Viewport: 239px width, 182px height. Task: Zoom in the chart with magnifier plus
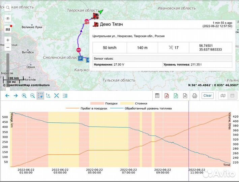[x=24, y=96]
